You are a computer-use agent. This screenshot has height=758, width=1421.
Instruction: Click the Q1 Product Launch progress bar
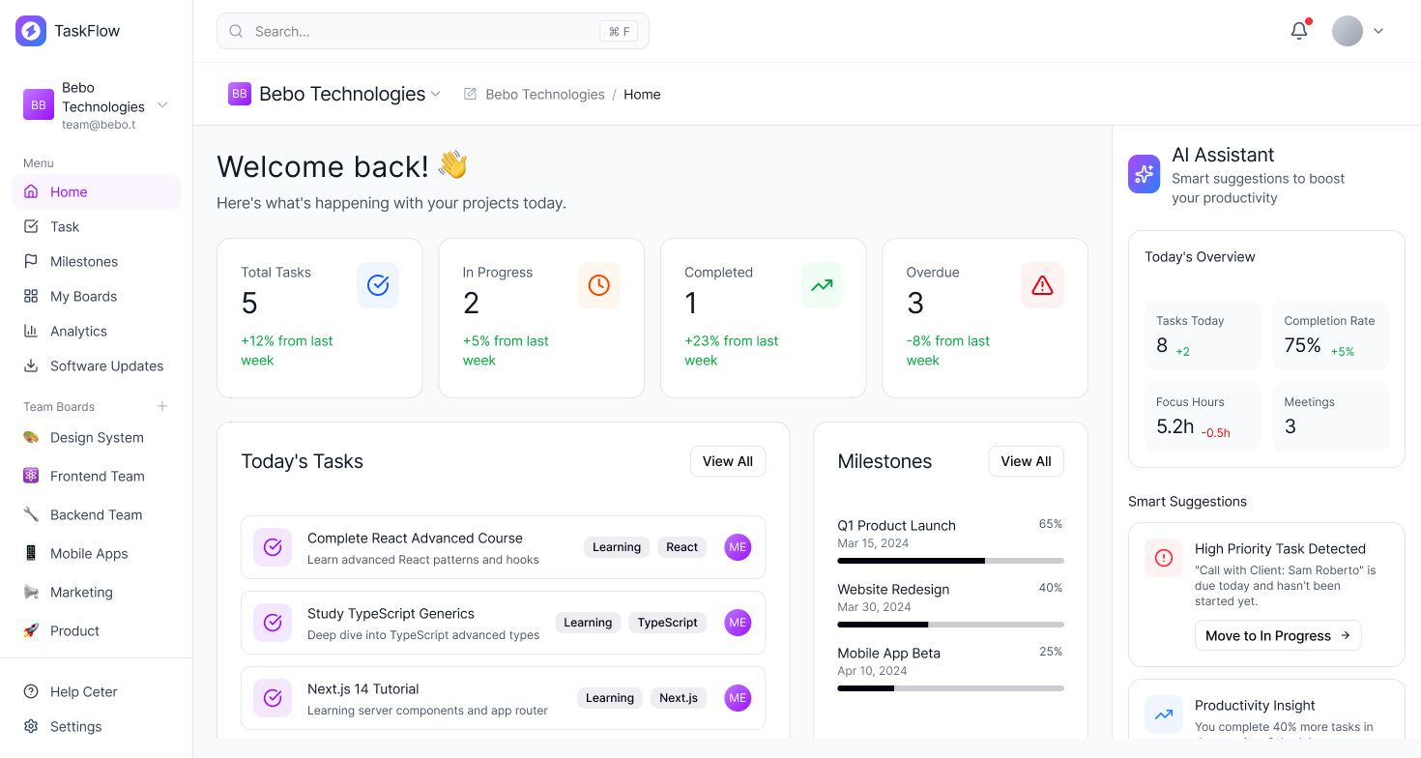pyautogui.click(x=950, y=561)
